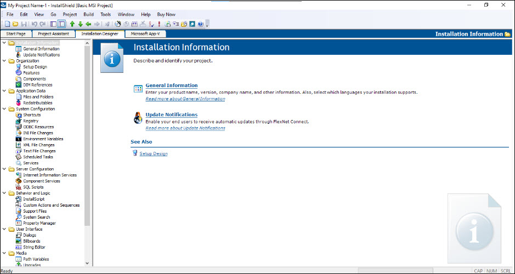
Task: Switch to the Start Page tab
Action: 16,34
